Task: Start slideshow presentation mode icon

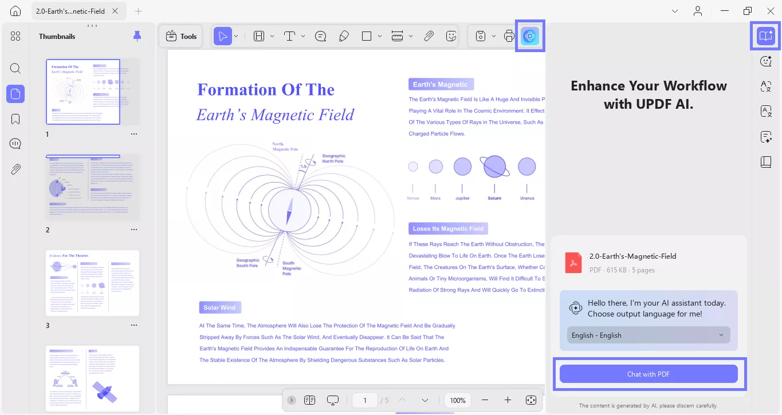Action: [x=333, y=400]
